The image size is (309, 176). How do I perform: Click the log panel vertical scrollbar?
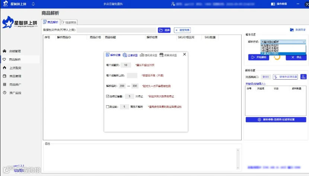coord(238,159)
